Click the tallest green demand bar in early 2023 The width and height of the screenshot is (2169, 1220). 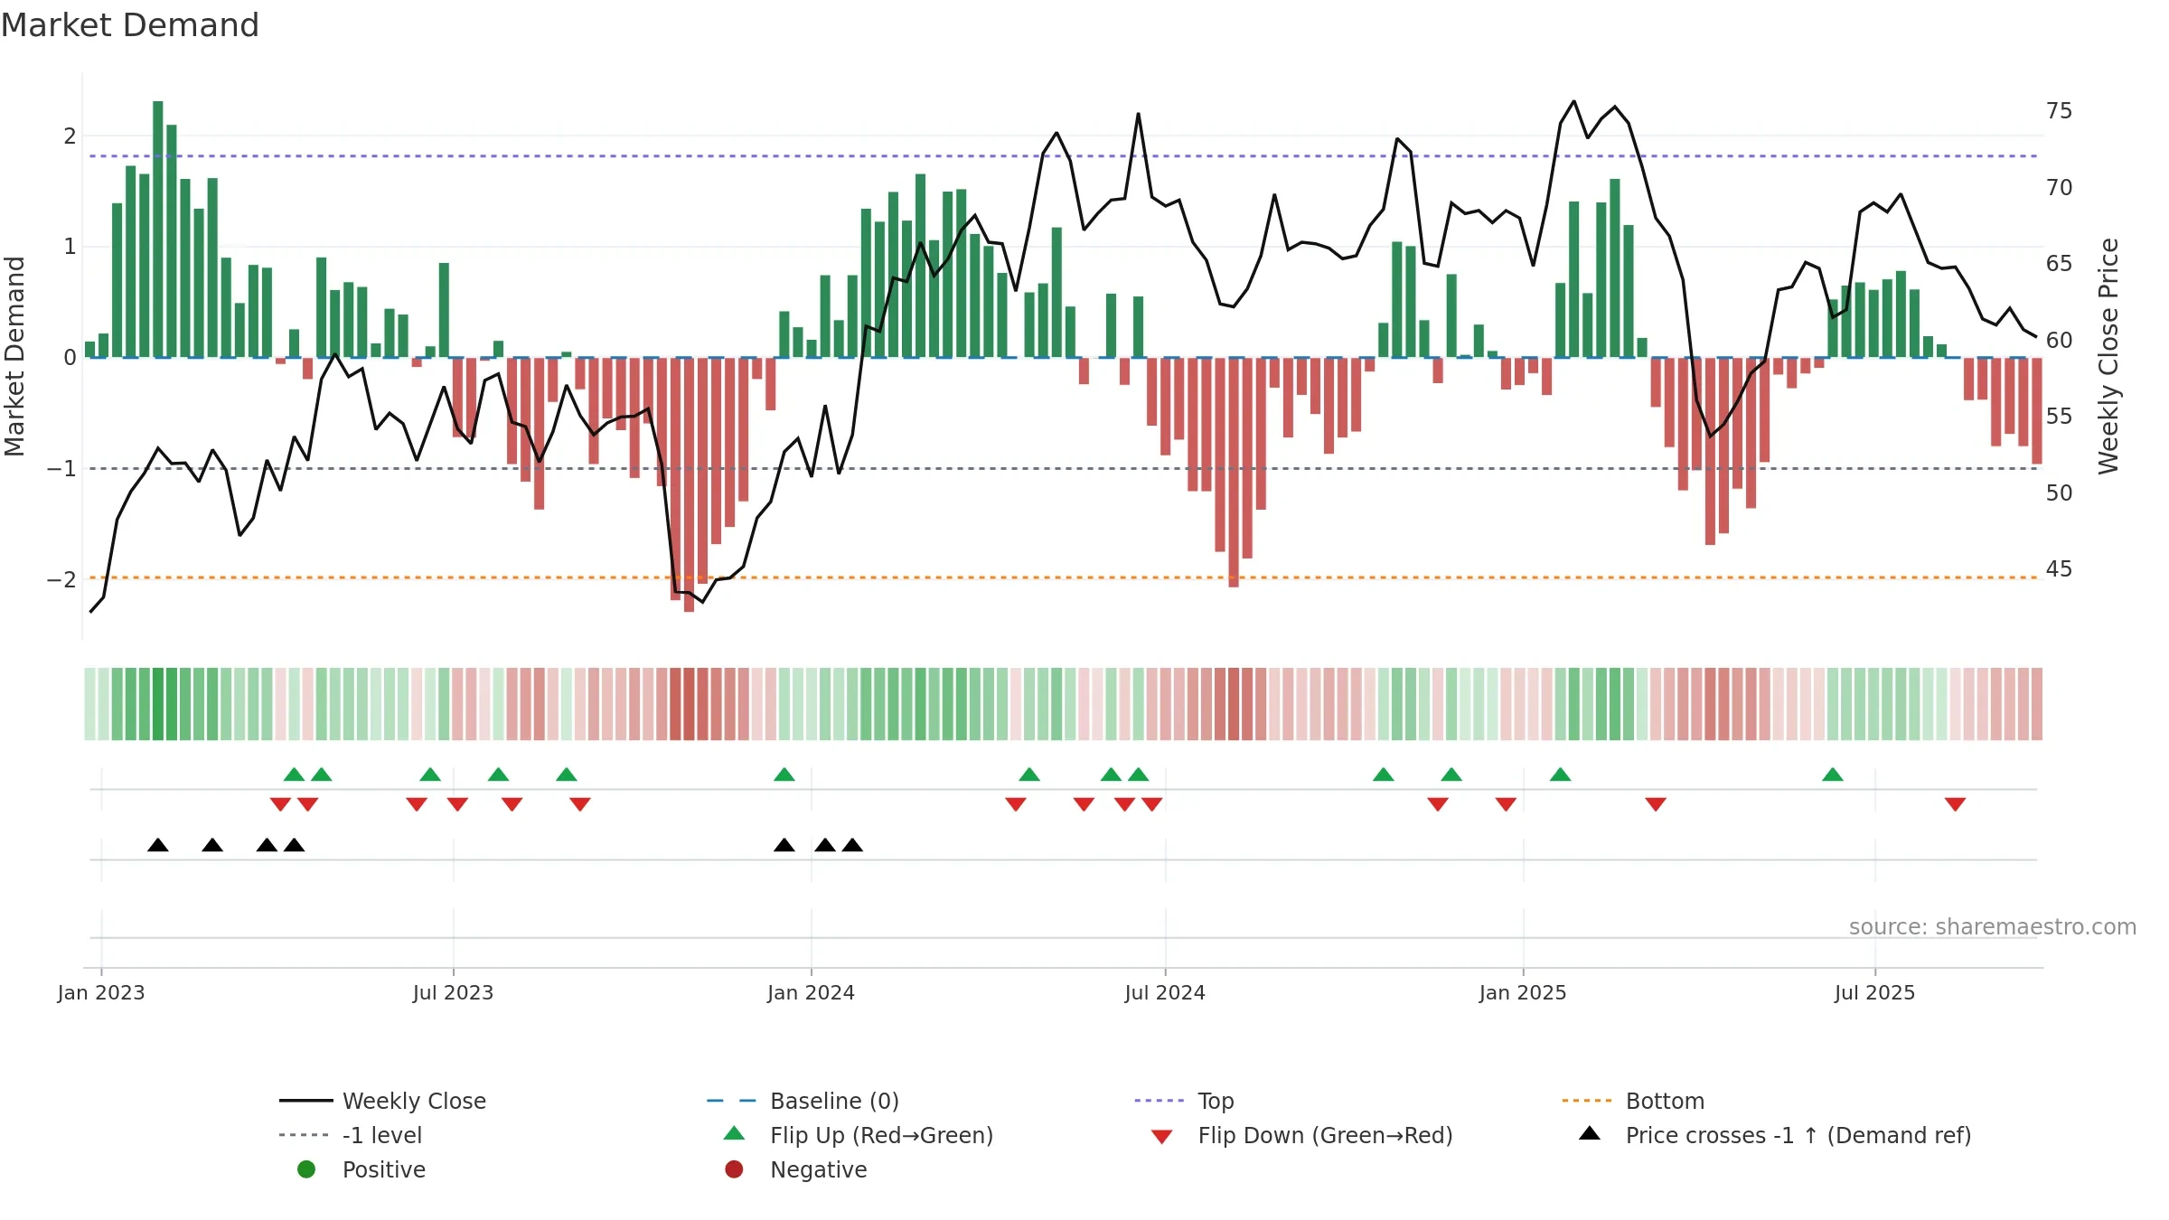[158, 230]
